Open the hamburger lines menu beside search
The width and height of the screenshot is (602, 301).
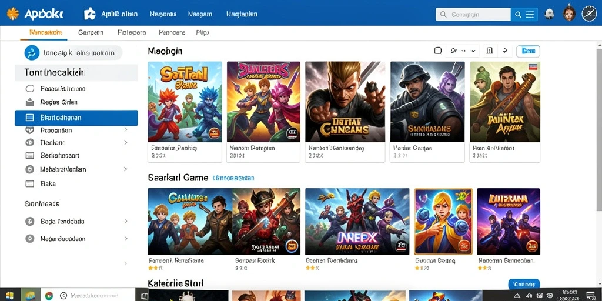pyautogui.click(x=530, y=15)
